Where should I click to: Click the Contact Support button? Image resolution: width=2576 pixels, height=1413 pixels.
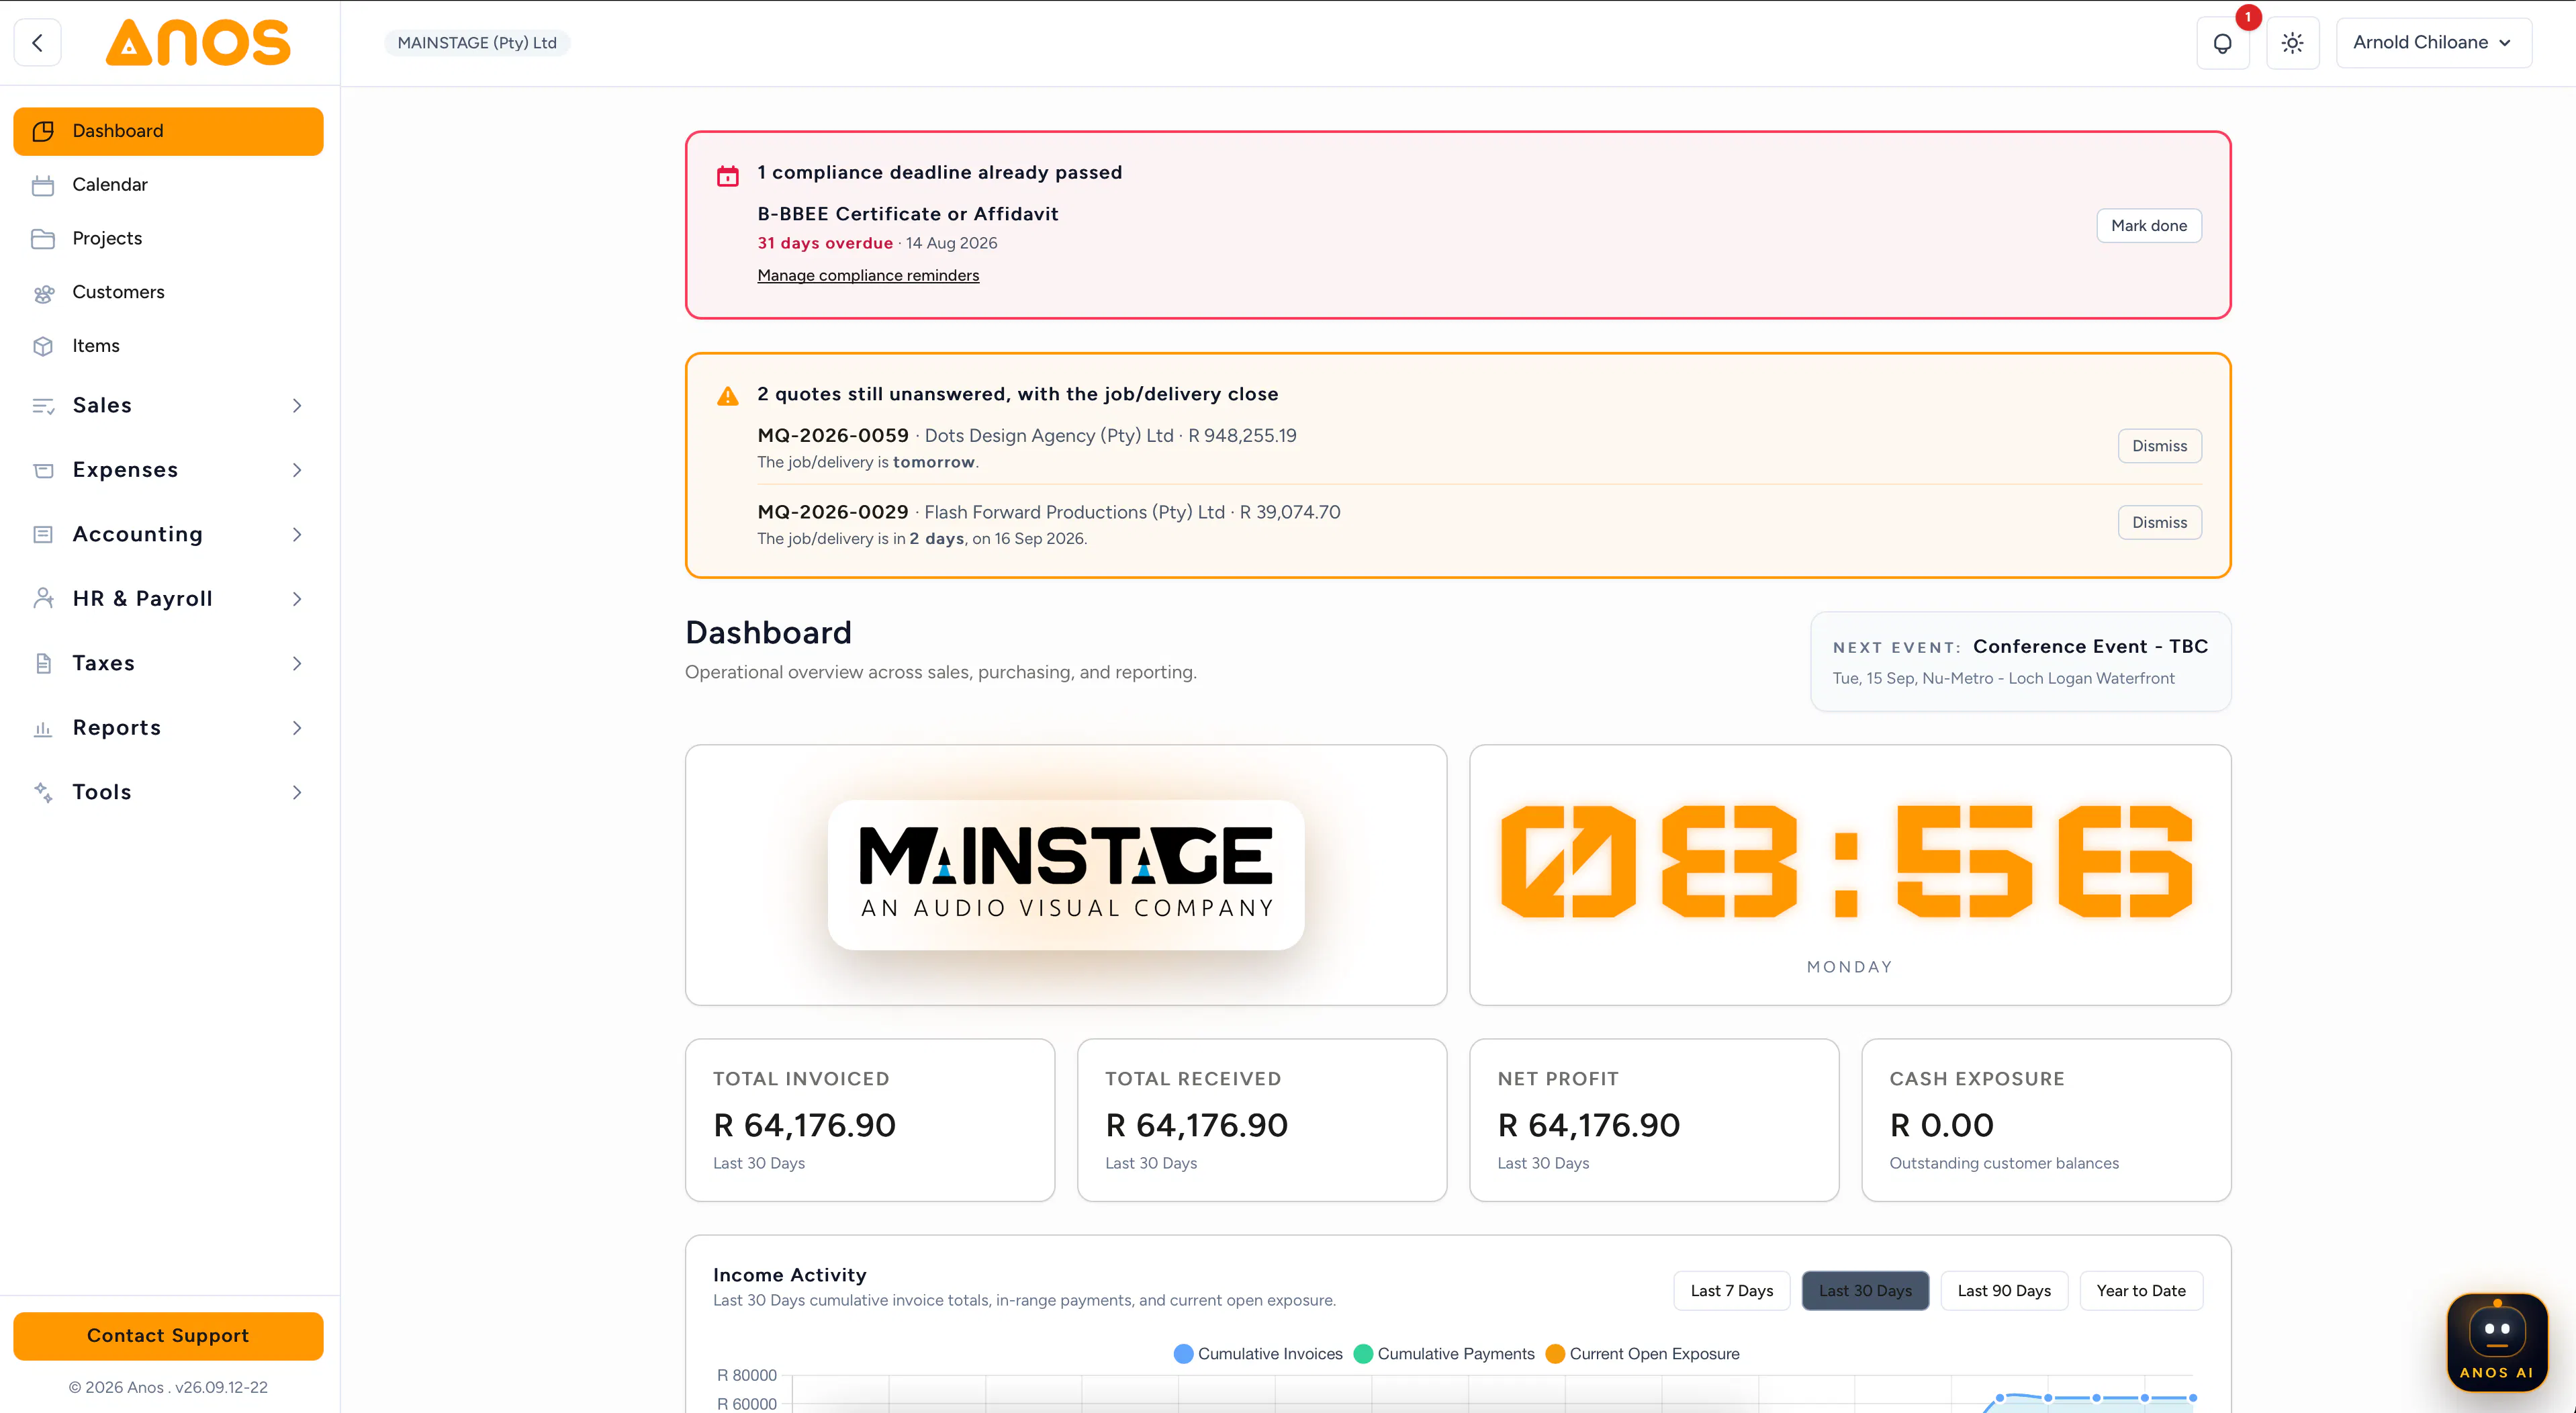pos(168,1336)
